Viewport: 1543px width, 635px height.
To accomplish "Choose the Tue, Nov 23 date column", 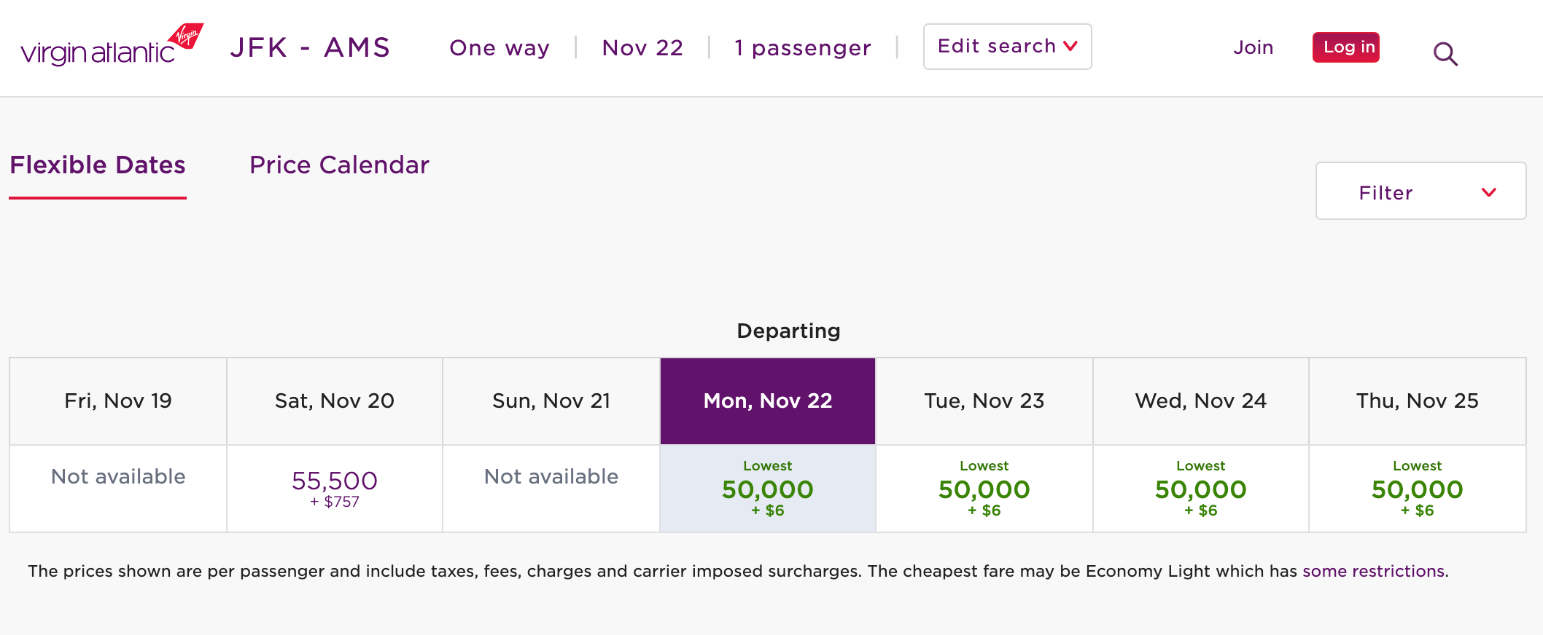I will 984,401.
